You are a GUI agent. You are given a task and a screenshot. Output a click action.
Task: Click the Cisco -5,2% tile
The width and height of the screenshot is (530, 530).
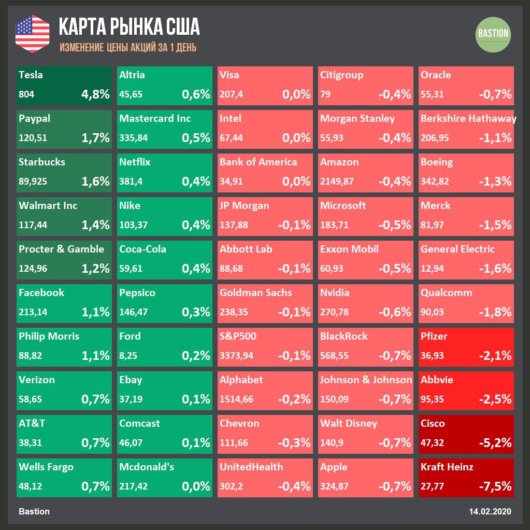(x=466, y=434)
